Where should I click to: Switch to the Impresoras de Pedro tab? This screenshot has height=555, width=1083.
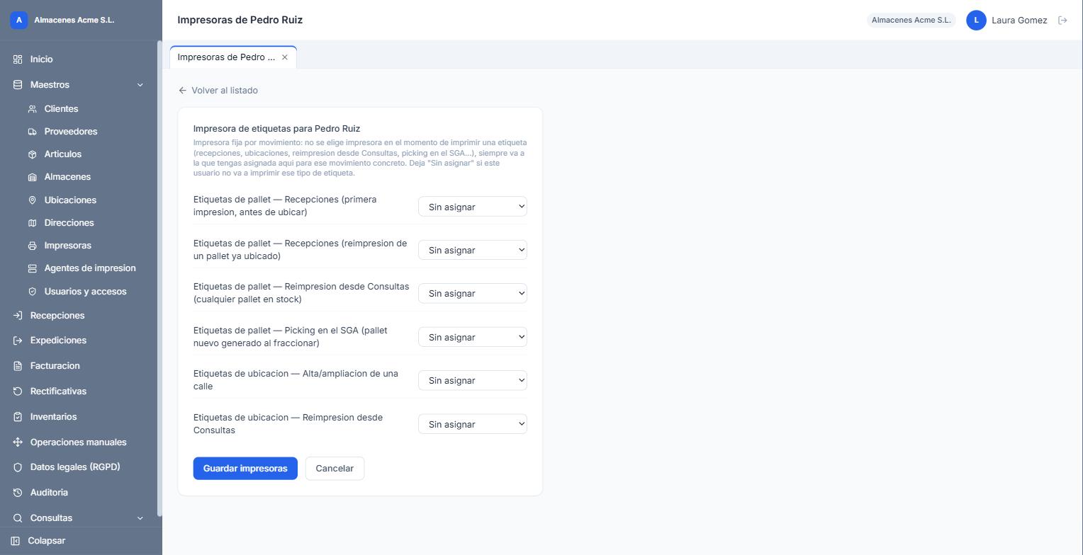coord(233,57)
